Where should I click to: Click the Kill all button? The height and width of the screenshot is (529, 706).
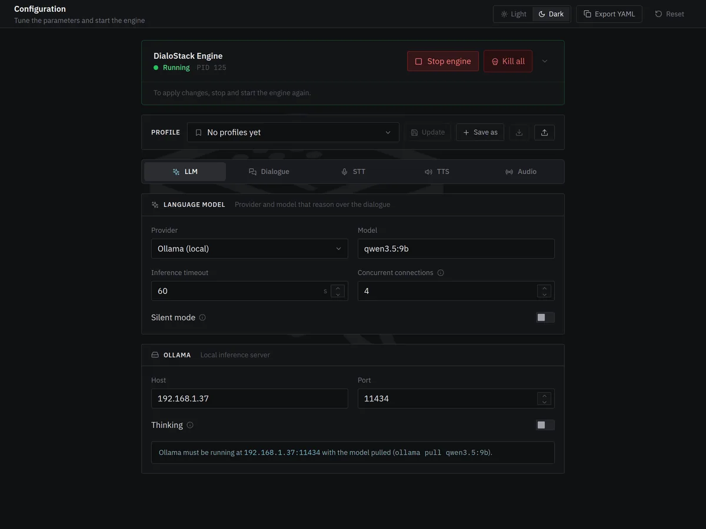pyautogui.click(x=508, y=61)
